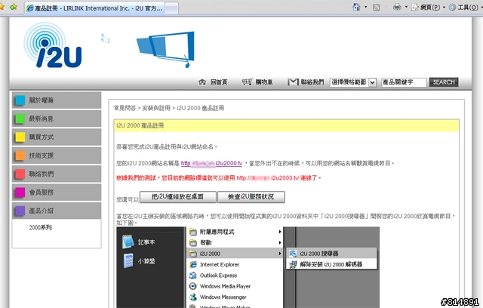
Task: Click Windows Messenger menu entry
Action: [x=235, y=297]
